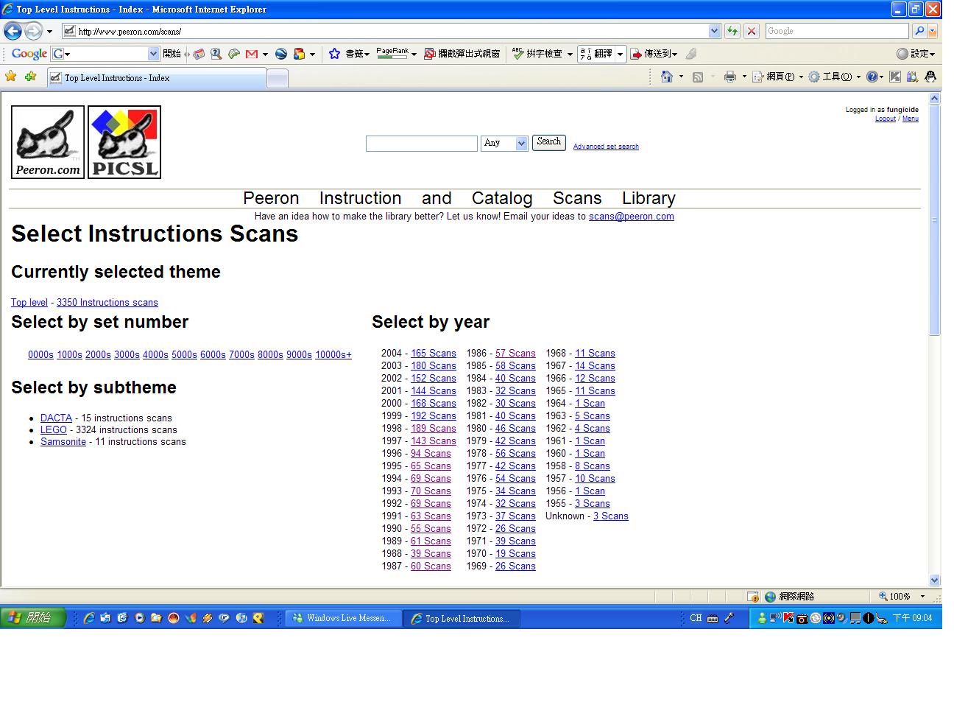This screenshot has width=954, height=716.
Task: Click the Internet Explorer quick launch icon
Action: coord(89,618)
